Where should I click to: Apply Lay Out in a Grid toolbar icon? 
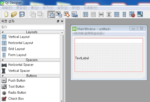coord(117,14)
